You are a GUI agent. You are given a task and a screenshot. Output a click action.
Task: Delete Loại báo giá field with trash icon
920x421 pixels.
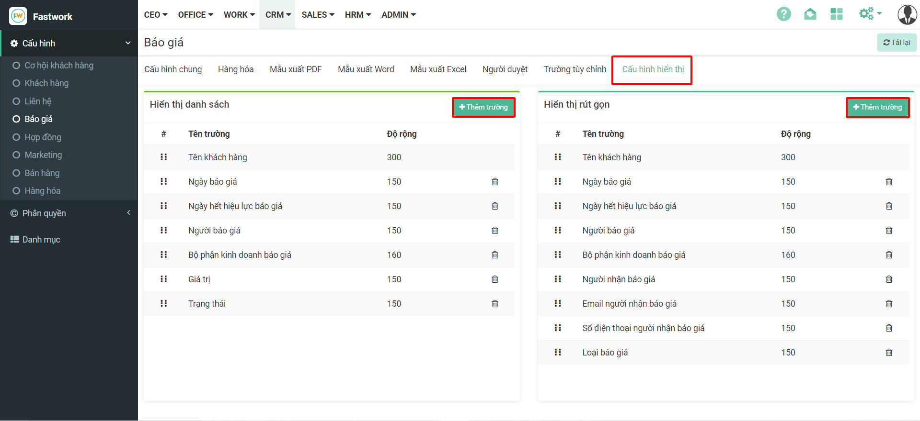889,353
